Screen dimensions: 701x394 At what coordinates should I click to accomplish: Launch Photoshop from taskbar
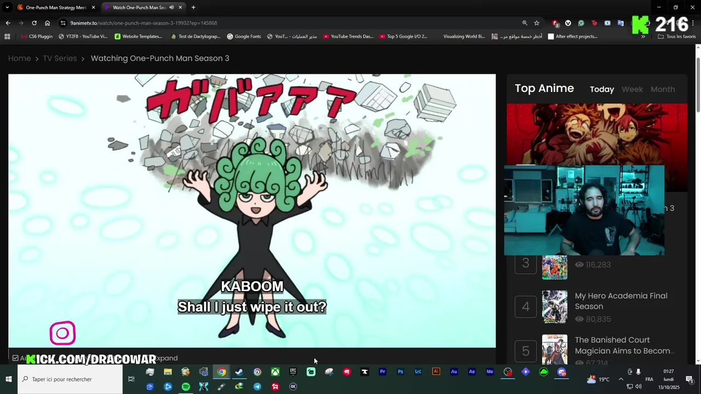pos(400,372)
